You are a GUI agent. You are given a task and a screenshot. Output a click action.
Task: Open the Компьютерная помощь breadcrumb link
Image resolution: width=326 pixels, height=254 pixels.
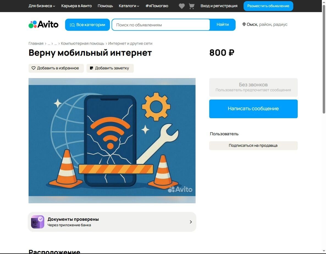tap(82, 43)
